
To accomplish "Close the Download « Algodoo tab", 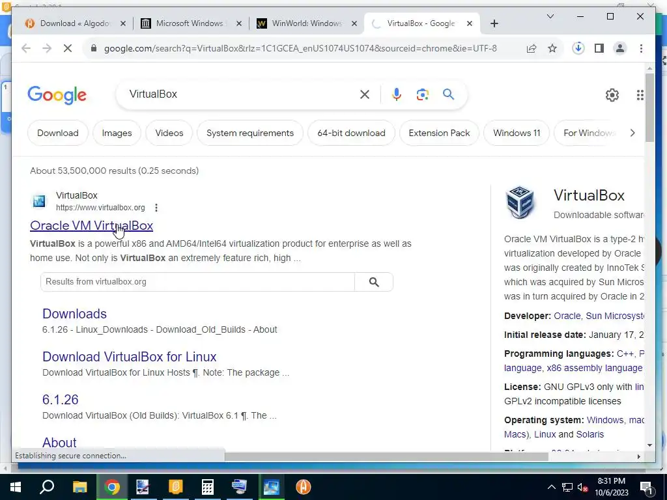I will pyautogui.click(x=123, y=23).
